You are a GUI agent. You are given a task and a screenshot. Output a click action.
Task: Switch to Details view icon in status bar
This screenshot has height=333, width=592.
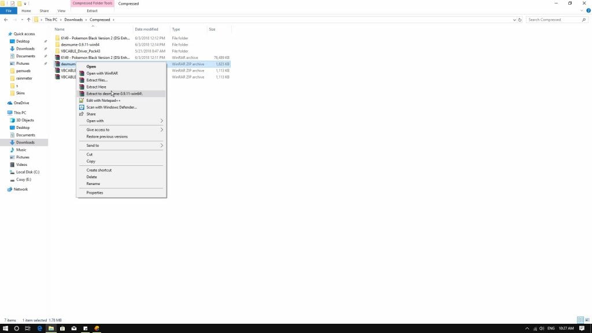pyautogui.click(x=580, y=320)
